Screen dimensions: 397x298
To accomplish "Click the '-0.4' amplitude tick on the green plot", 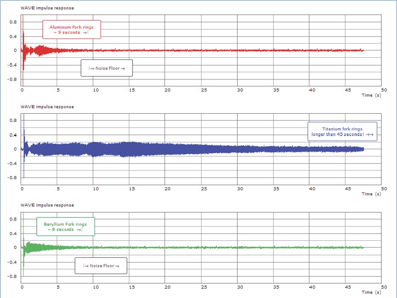I will pos(12,262).
